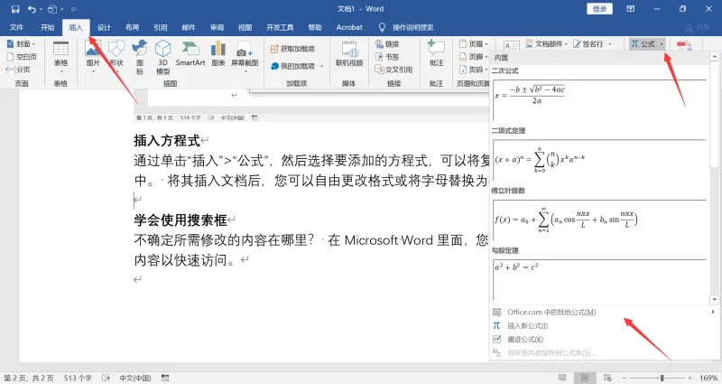Click the Save icon in the title bar
This screenshot has height=384, width=722.
tap(15, 9)
